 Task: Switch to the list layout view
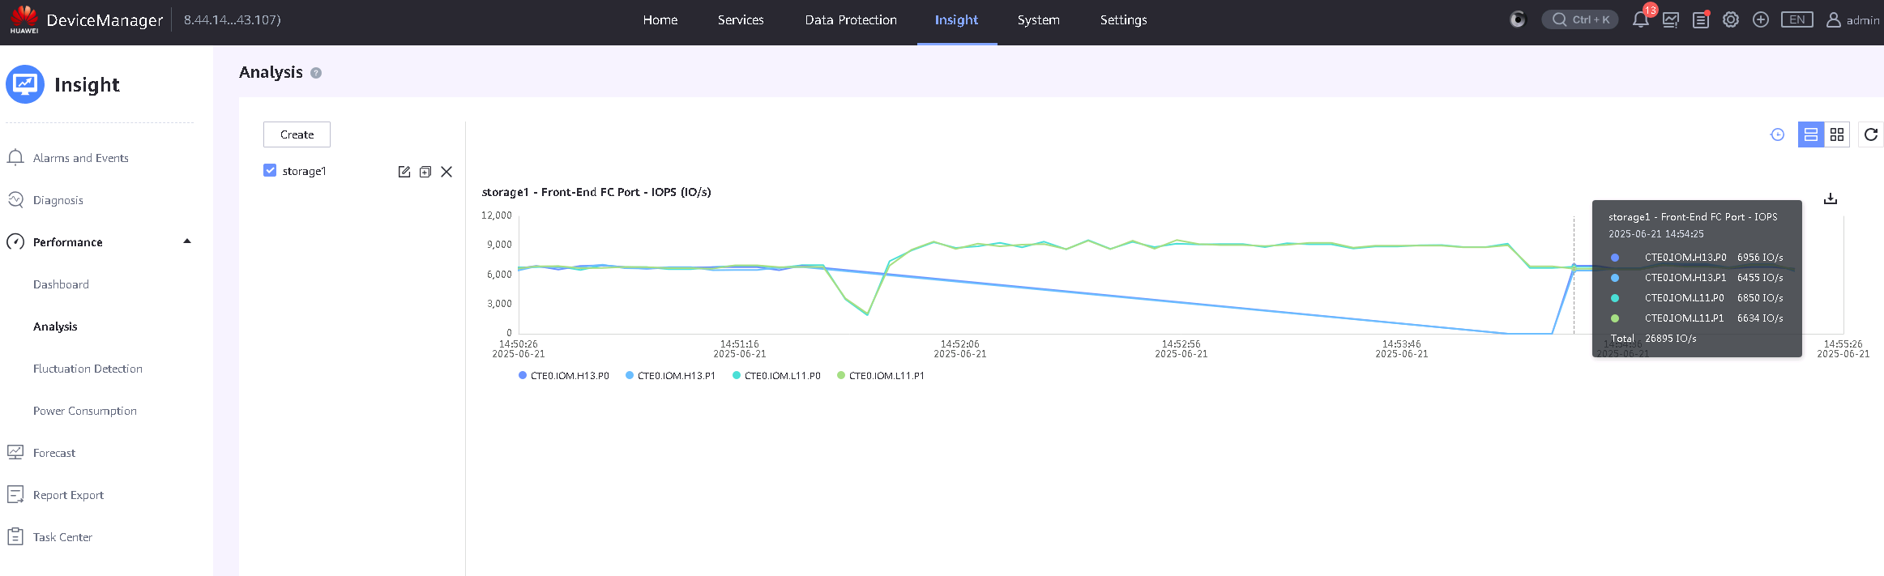pos(1811,134)
